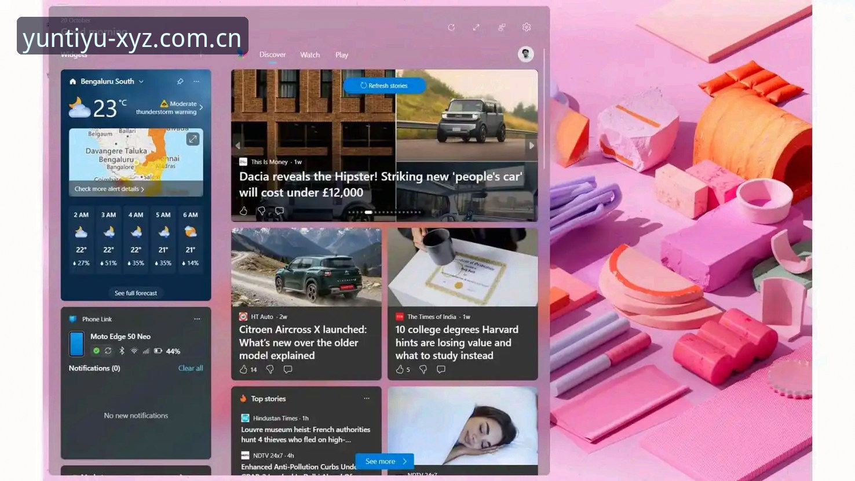The height and width of the screenshot is (481, 855).
Task: Pin the weather widget
Action: (180, 81)
